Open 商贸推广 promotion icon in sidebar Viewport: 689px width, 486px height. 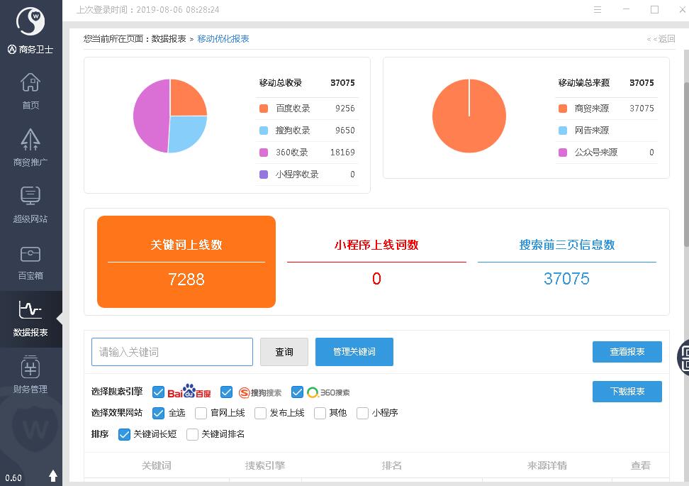point(30,140)
